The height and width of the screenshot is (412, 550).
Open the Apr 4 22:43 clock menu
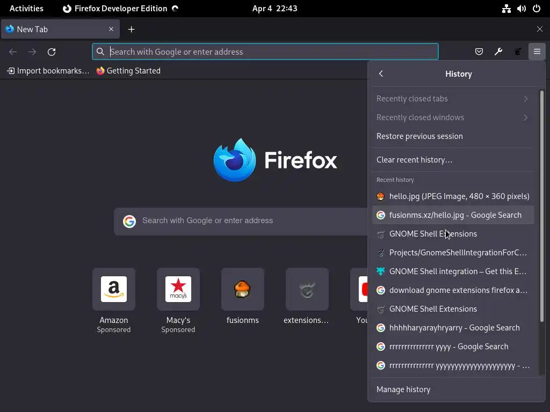pyautogui.click(x=274, y=9)
